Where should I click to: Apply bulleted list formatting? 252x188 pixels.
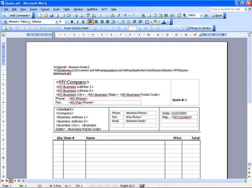pyautogui.click(x=129, y=22)
